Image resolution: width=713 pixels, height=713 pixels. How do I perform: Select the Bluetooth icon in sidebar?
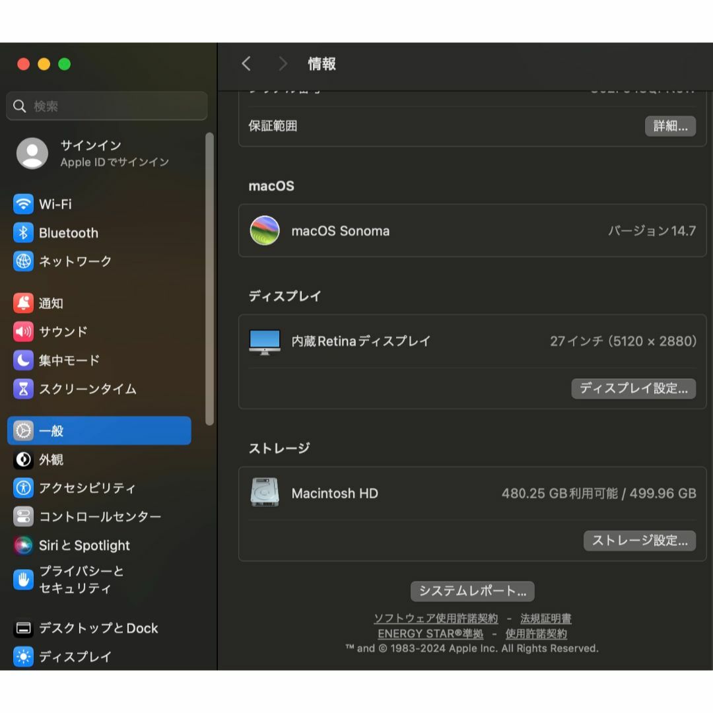(23, 233)
